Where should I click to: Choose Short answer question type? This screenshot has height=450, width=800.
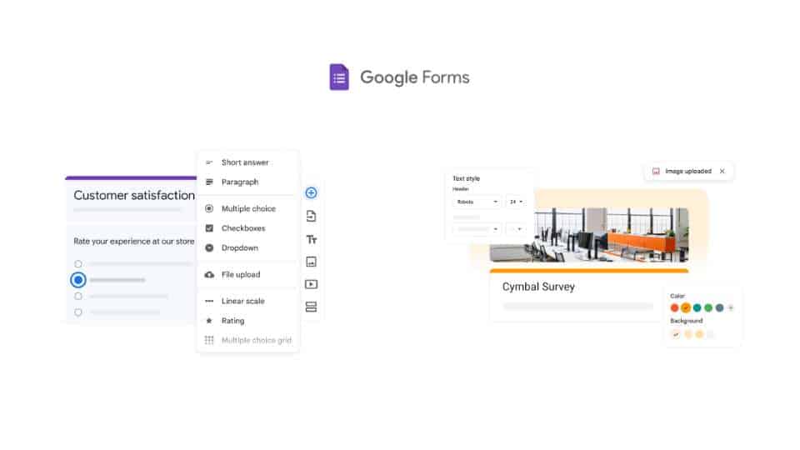(248, 162)
